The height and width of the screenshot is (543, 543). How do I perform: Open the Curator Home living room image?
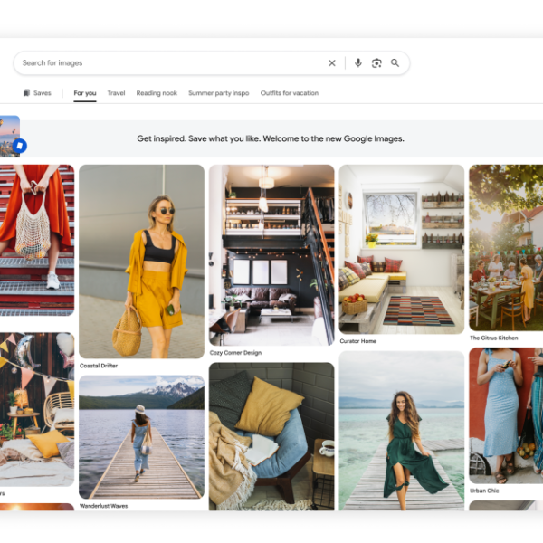pyautogui.click(x=401, y=250)
